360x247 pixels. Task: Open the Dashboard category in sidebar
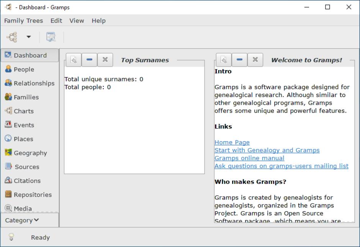coord(29,56)
